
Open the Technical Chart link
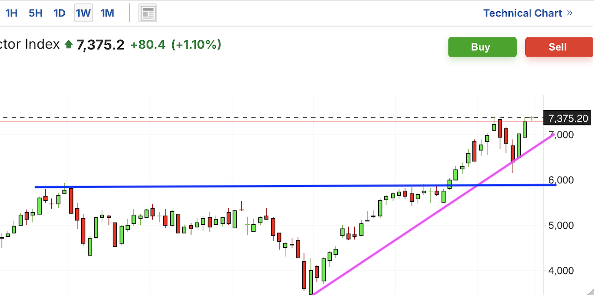(522, 13)
